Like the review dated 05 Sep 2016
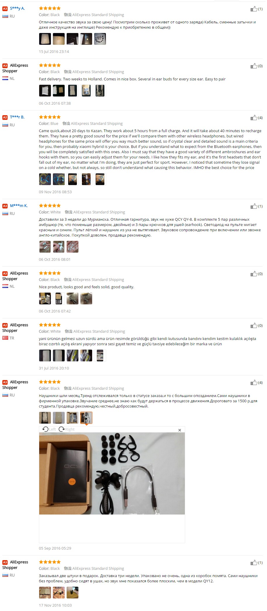This screenshot has width=267, height=611. tap(254, 382)
